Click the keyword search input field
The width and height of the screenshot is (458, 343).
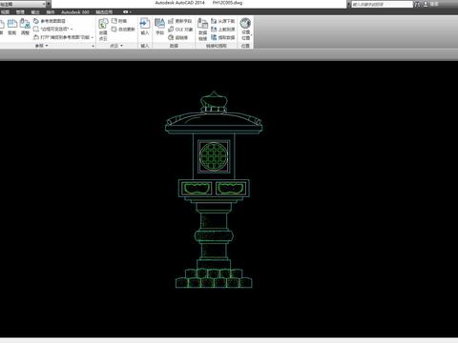pyautogui.click(x=382, y=4)
